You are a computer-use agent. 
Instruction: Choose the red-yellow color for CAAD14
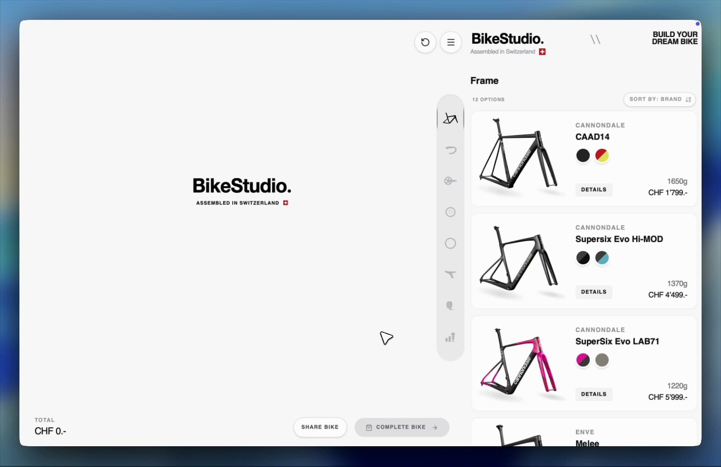click(602, 155)
